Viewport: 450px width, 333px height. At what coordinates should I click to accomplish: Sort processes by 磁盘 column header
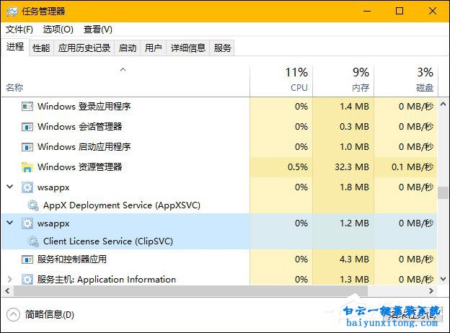click(406, 81)
